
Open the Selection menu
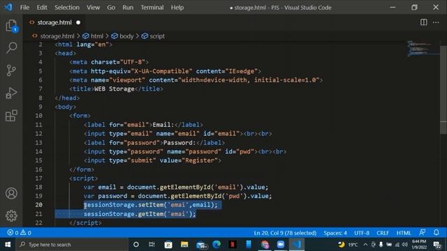tap(67, 8)
